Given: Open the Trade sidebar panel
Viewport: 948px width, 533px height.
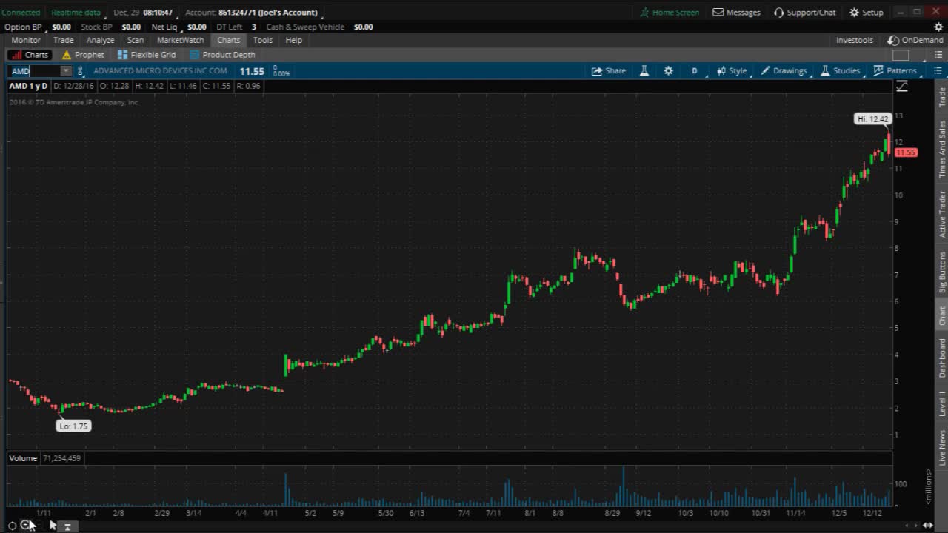Looking at the screenshot, I should 942,97.
